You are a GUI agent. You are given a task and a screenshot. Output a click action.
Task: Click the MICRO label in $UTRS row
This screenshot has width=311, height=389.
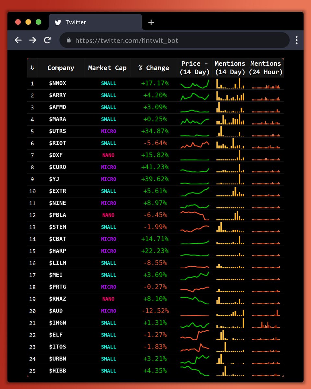[108, 131]
